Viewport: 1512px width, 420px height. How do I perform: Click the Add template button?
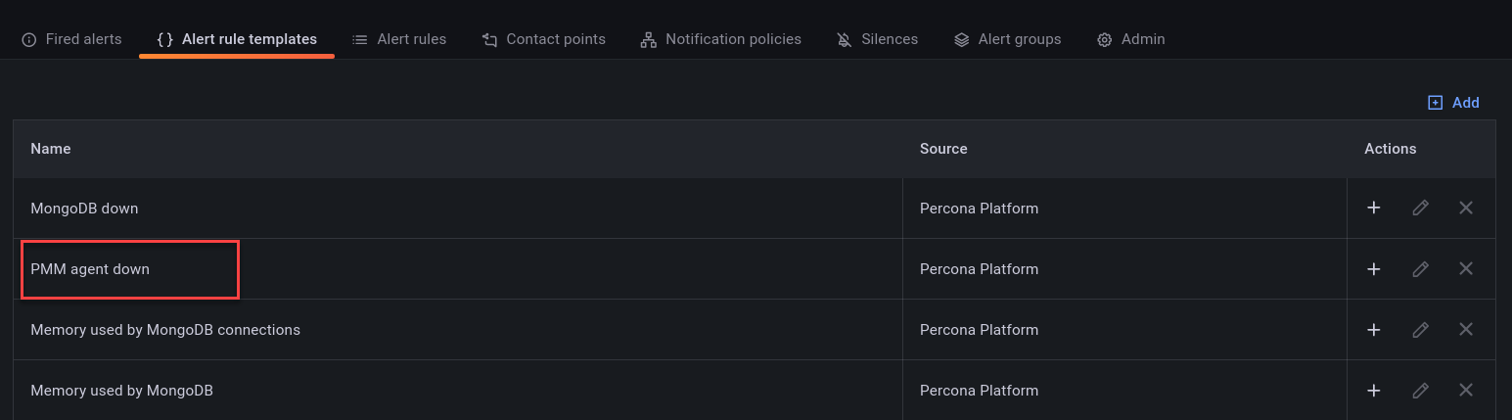(1453, 103)
